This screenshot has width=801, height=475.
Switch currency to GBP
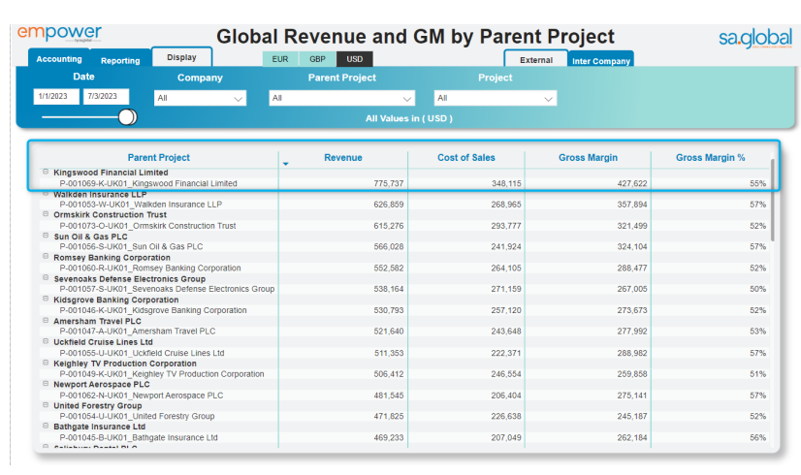tap(317, 59)
